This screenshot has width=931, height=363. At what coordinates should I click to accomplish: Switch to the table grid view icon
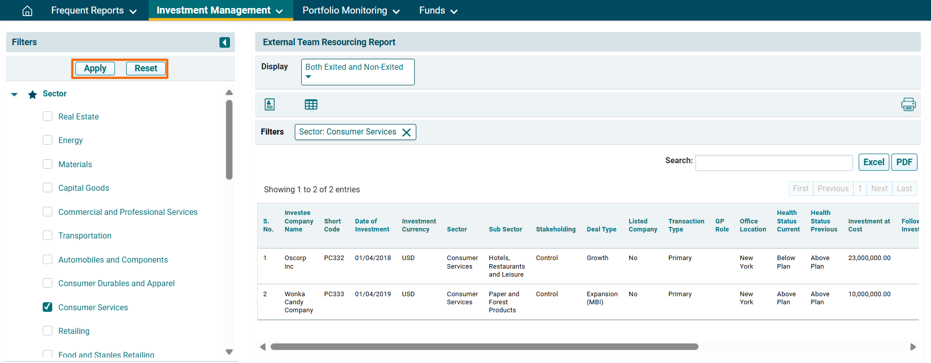[x=311, y=104]
